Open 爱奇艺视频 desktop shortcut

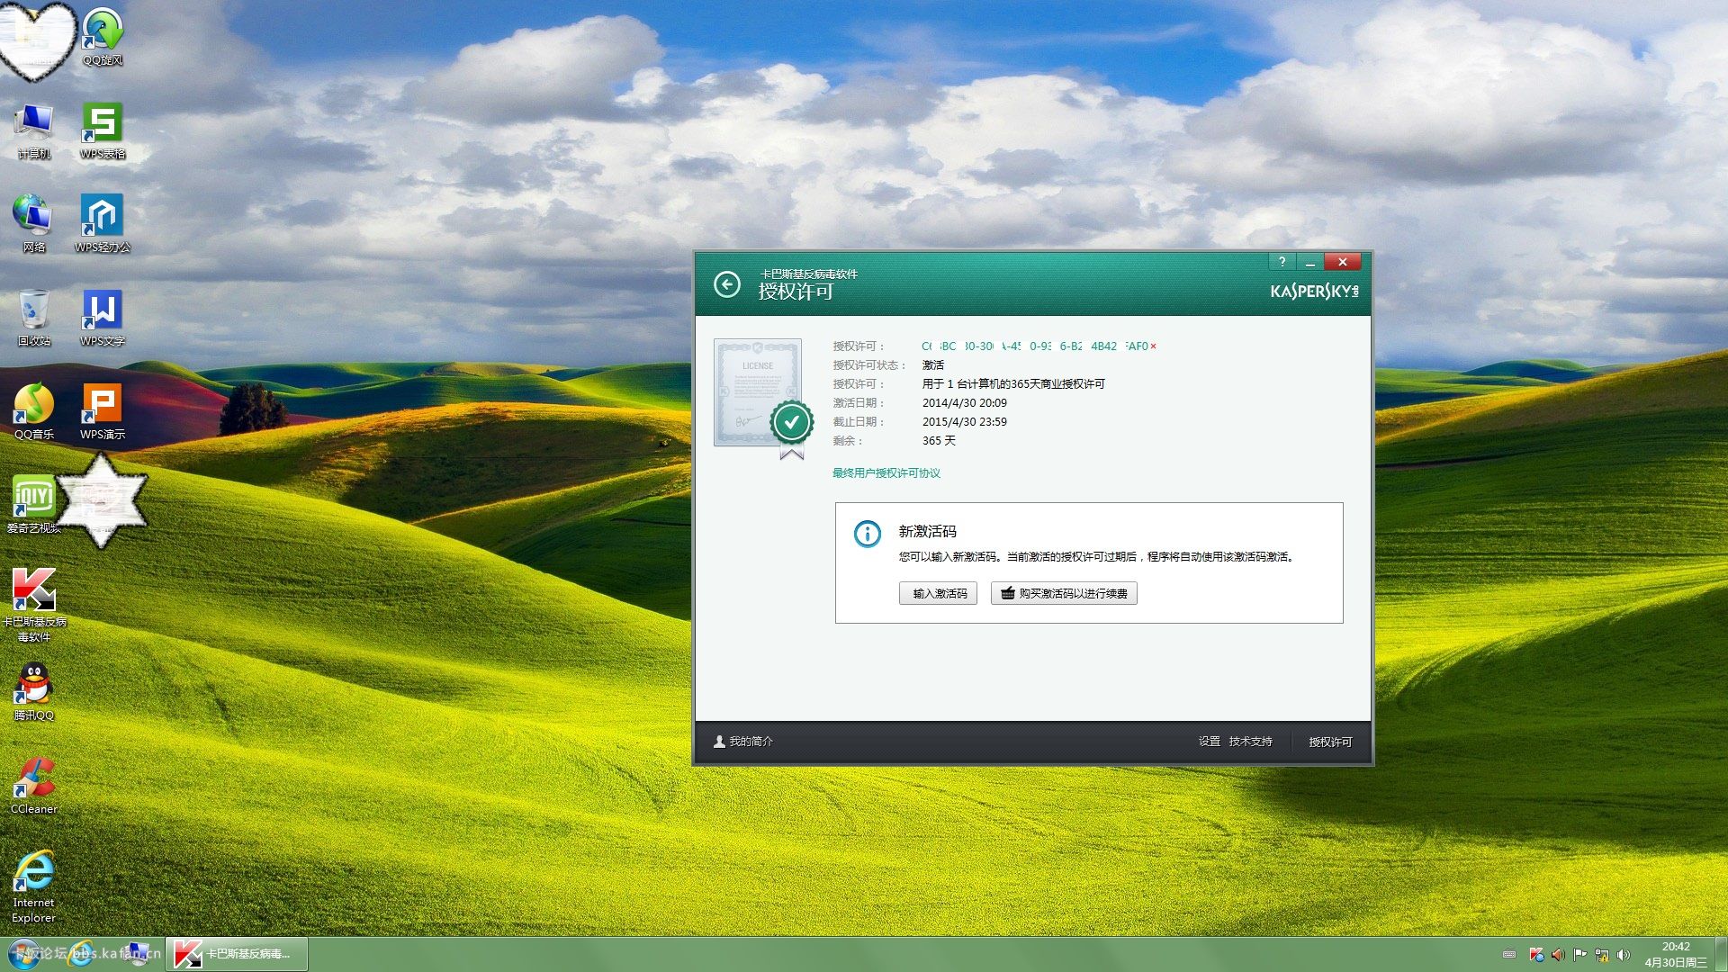coord(34,504)
